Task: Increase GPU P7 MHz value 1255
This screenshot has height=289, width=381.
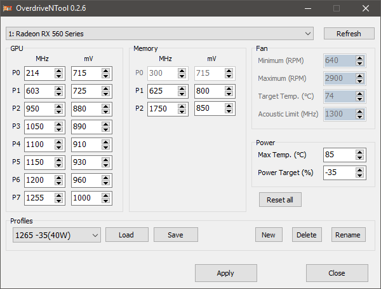Action: coord(58,195)
